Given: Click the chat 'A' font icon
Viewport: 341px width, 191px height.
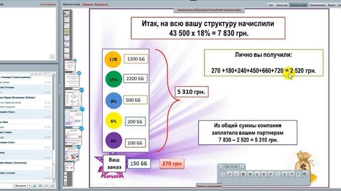Looking at the screenshot, I should click(47, 186).
